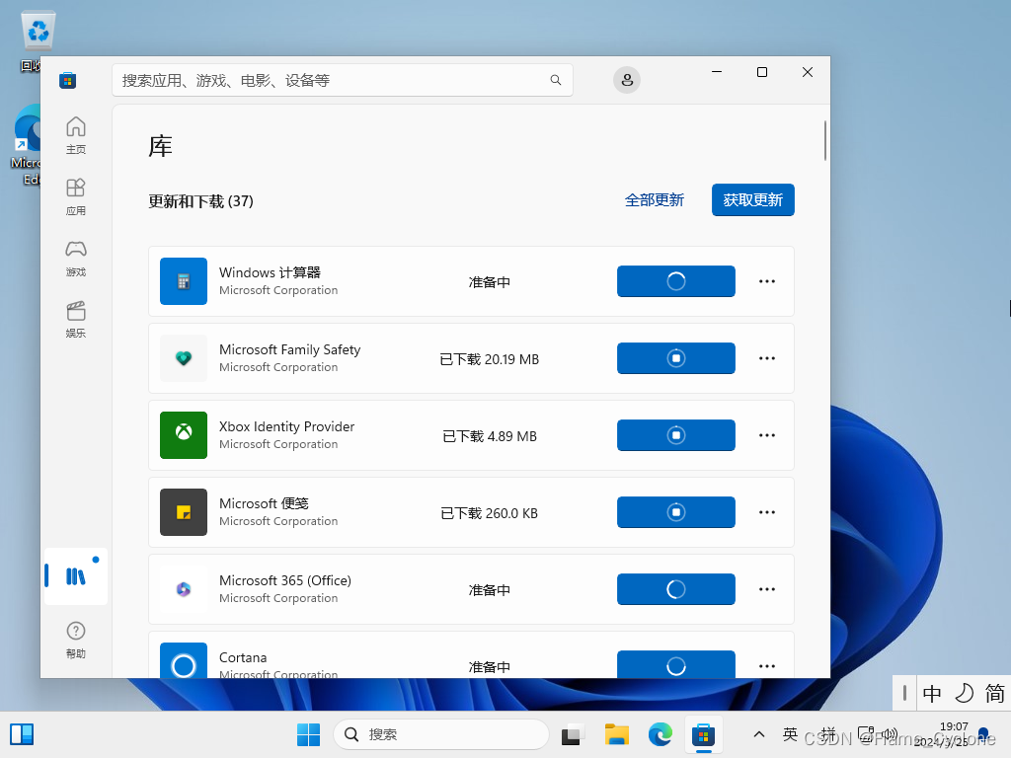Open the Recycle Bin desktop icon

[37, 39]
